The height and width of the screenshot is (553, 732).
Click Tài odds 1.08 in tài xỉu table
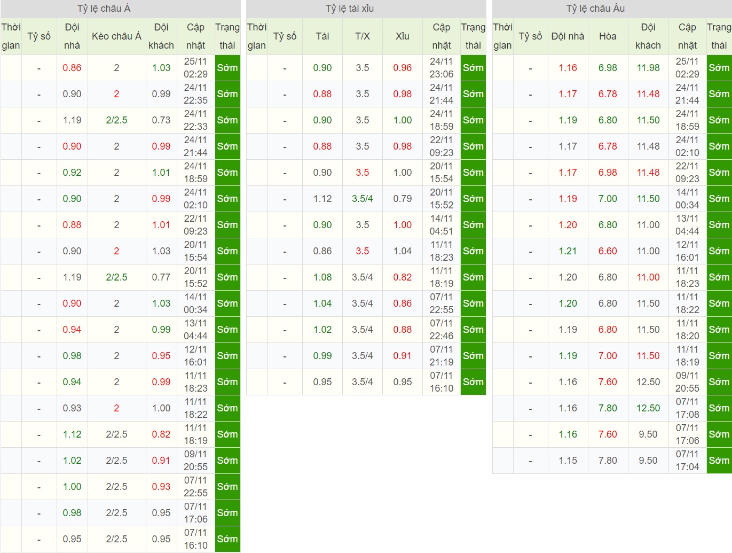pyautogui.click(x=322, y=277)
